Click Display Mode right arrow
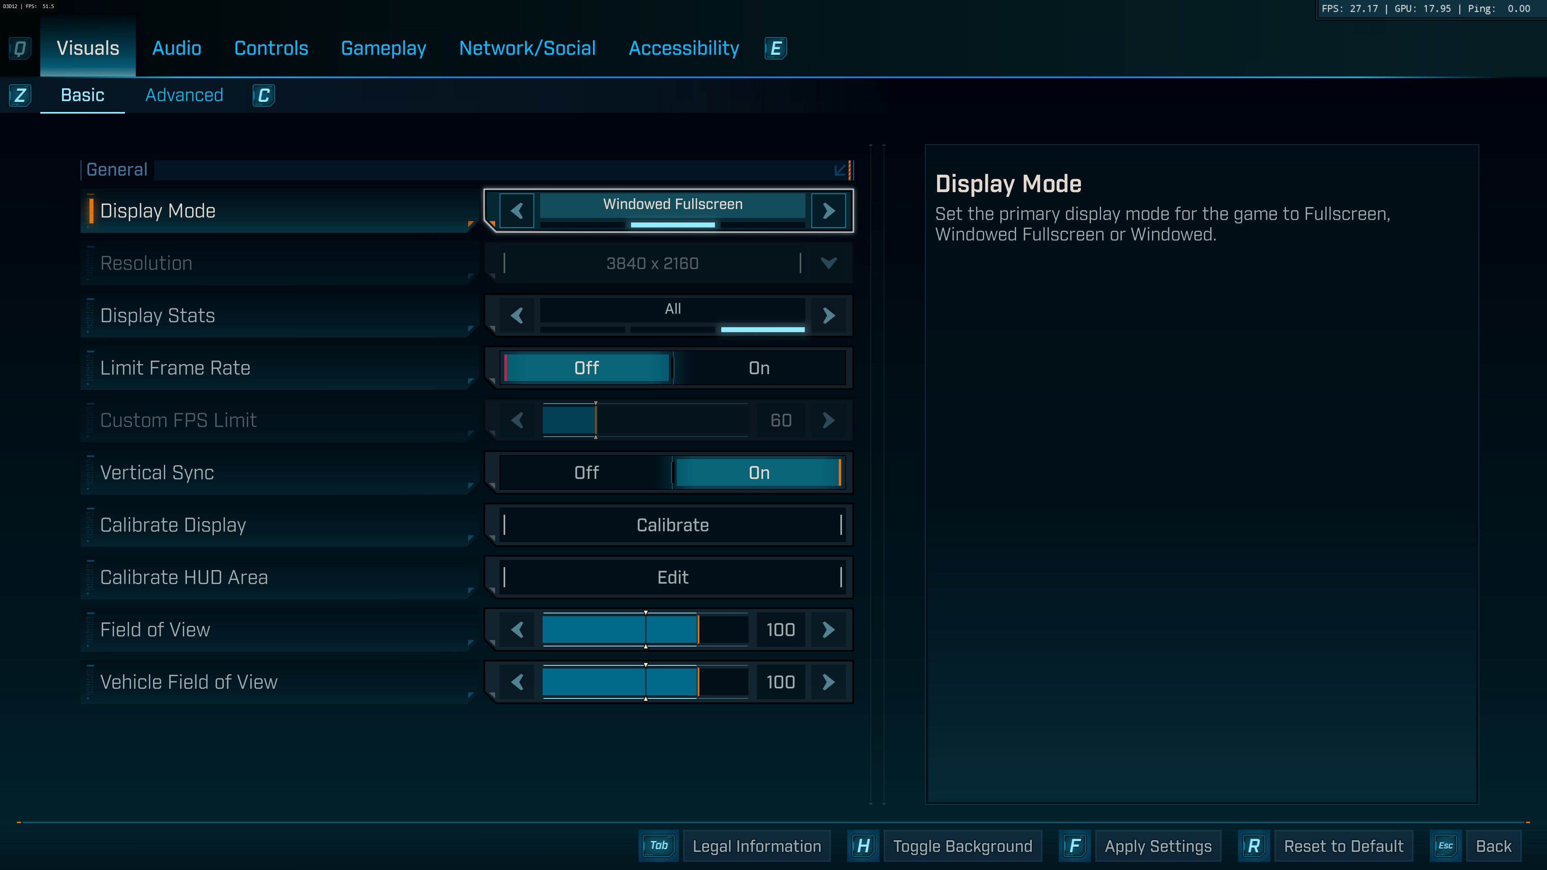This screenshot has height=870, width=1547. pyautogui.click(x=829, y=211)
